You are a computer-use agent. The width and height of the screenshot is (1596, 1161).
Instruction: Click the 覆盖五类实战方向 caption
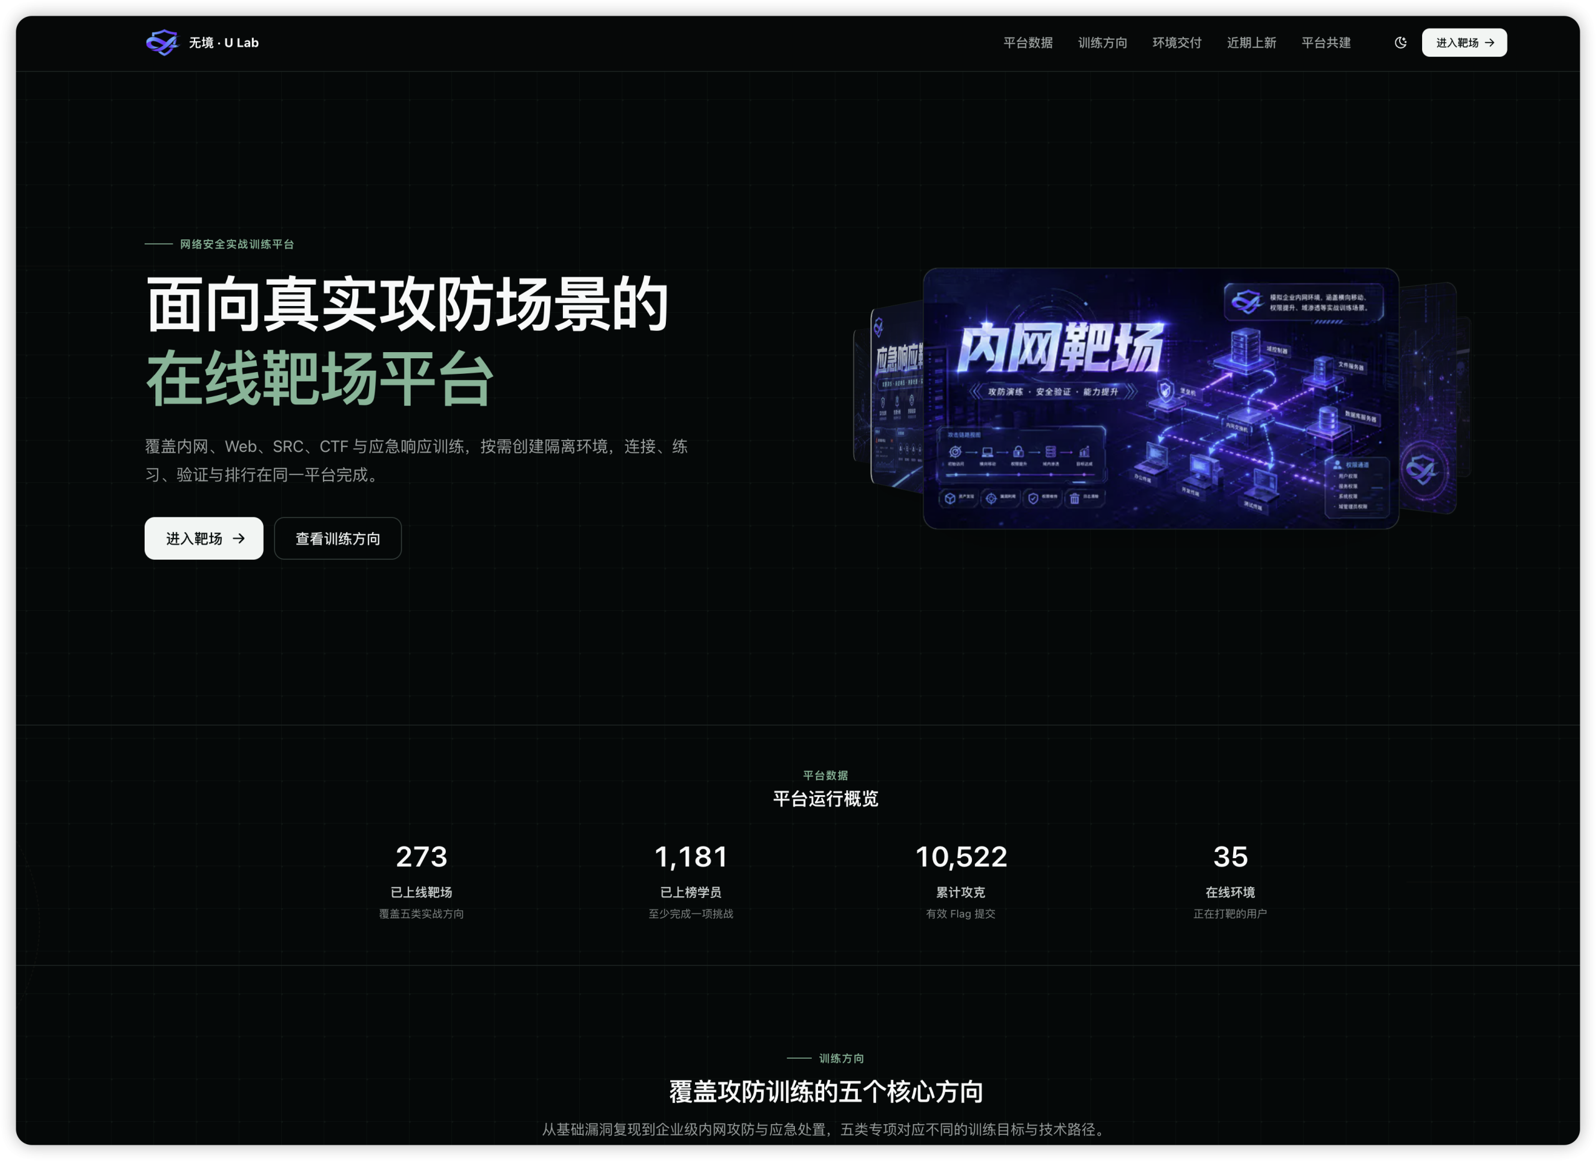(x=421, y=914)
